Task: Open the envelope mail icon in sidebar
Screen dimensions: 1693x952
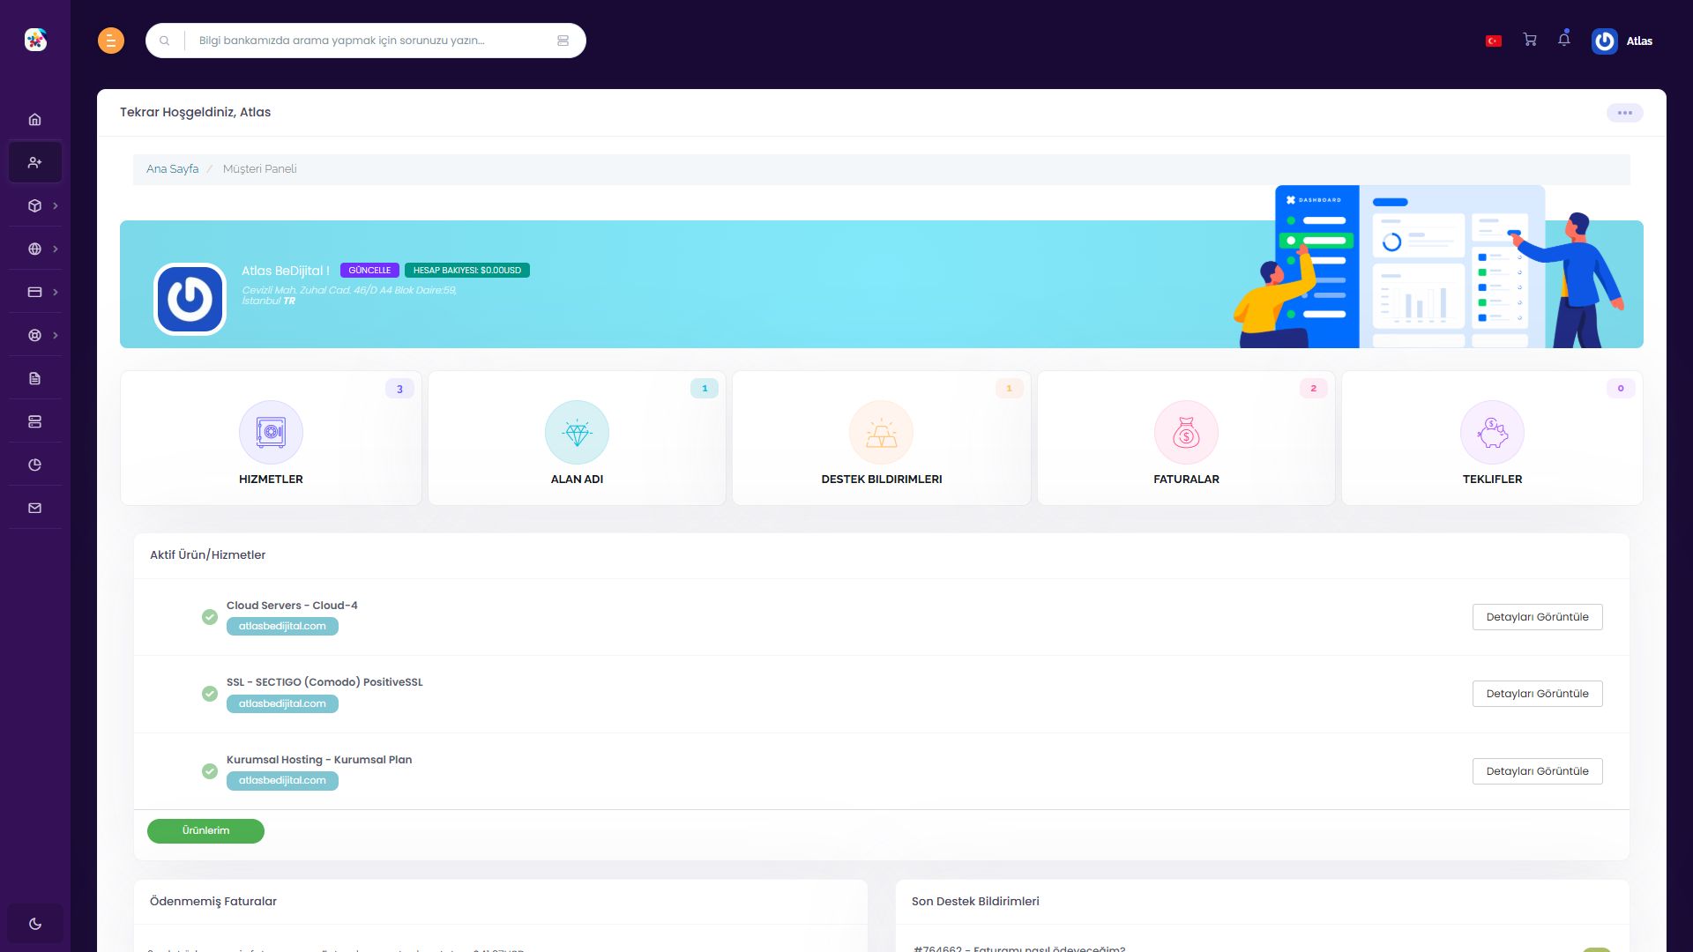Action: [35, 508]
